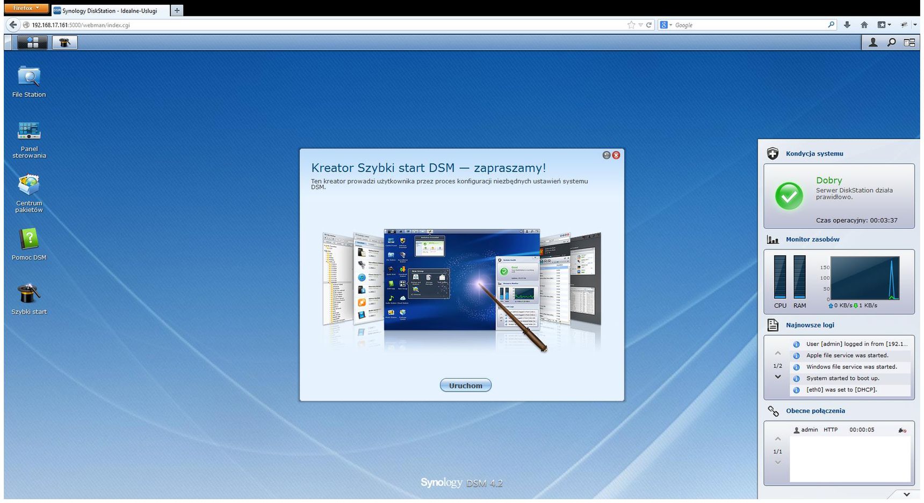Click the Uruchom button
Image resolution: width=924 pixels, height=503 pixels.
point(465,386)
